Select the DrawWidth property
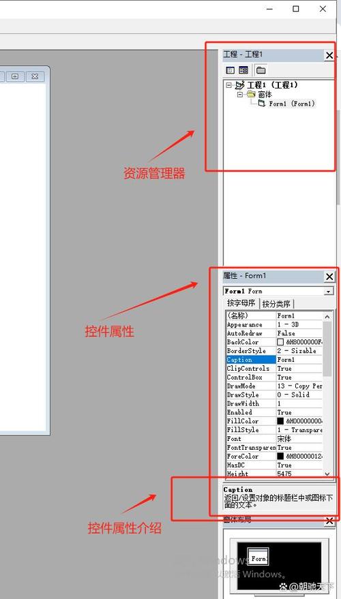Image resolution: width=341 pixels, height=599 pixels. (251, 403)
